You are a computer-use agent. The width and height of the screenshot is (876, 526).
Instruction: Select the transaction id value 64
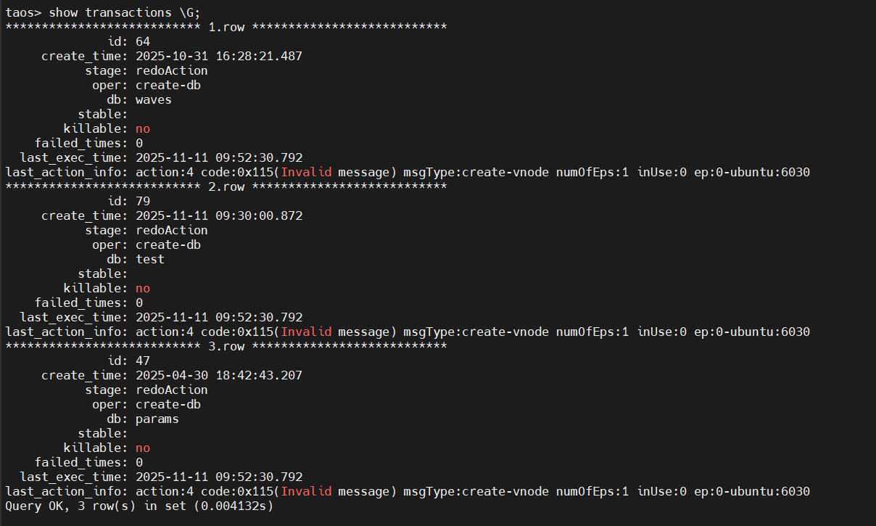click(143, 41)
